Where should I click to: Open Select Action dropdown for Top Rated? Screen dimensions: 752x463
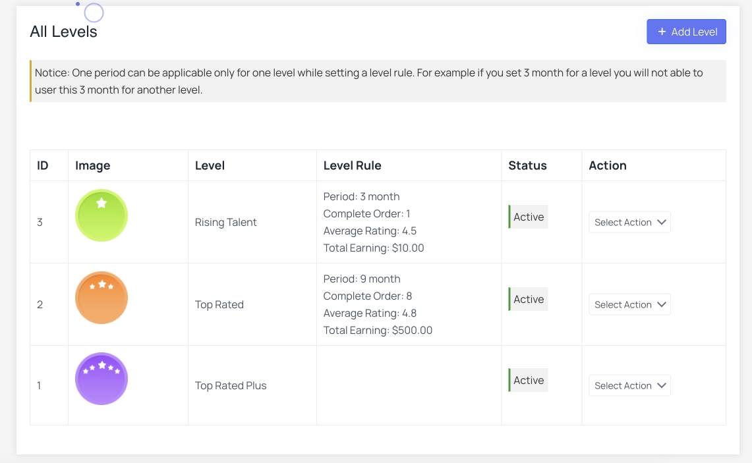[629, 304]
